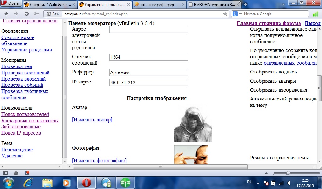Viewport: 322px width, 189px height.
Task: Close the Спортзал "Wald & Ko" tab
Action: point(74,4)
